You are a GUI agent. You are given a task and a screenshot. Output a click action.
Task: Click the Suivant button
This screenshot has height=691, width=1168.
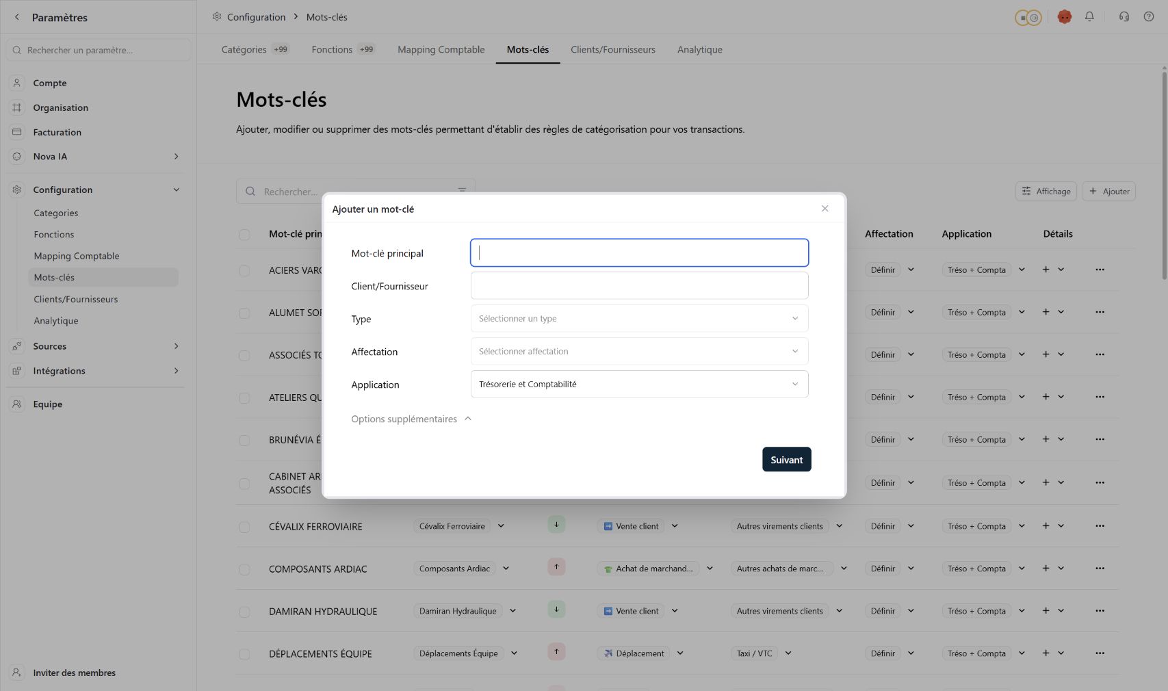coord(787,460)
